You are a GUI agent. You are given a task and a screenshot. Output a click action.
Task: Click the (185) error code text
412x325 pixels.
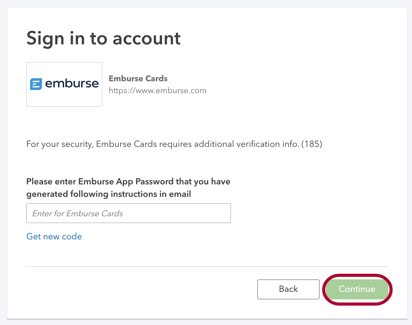(x=312, y=144)
